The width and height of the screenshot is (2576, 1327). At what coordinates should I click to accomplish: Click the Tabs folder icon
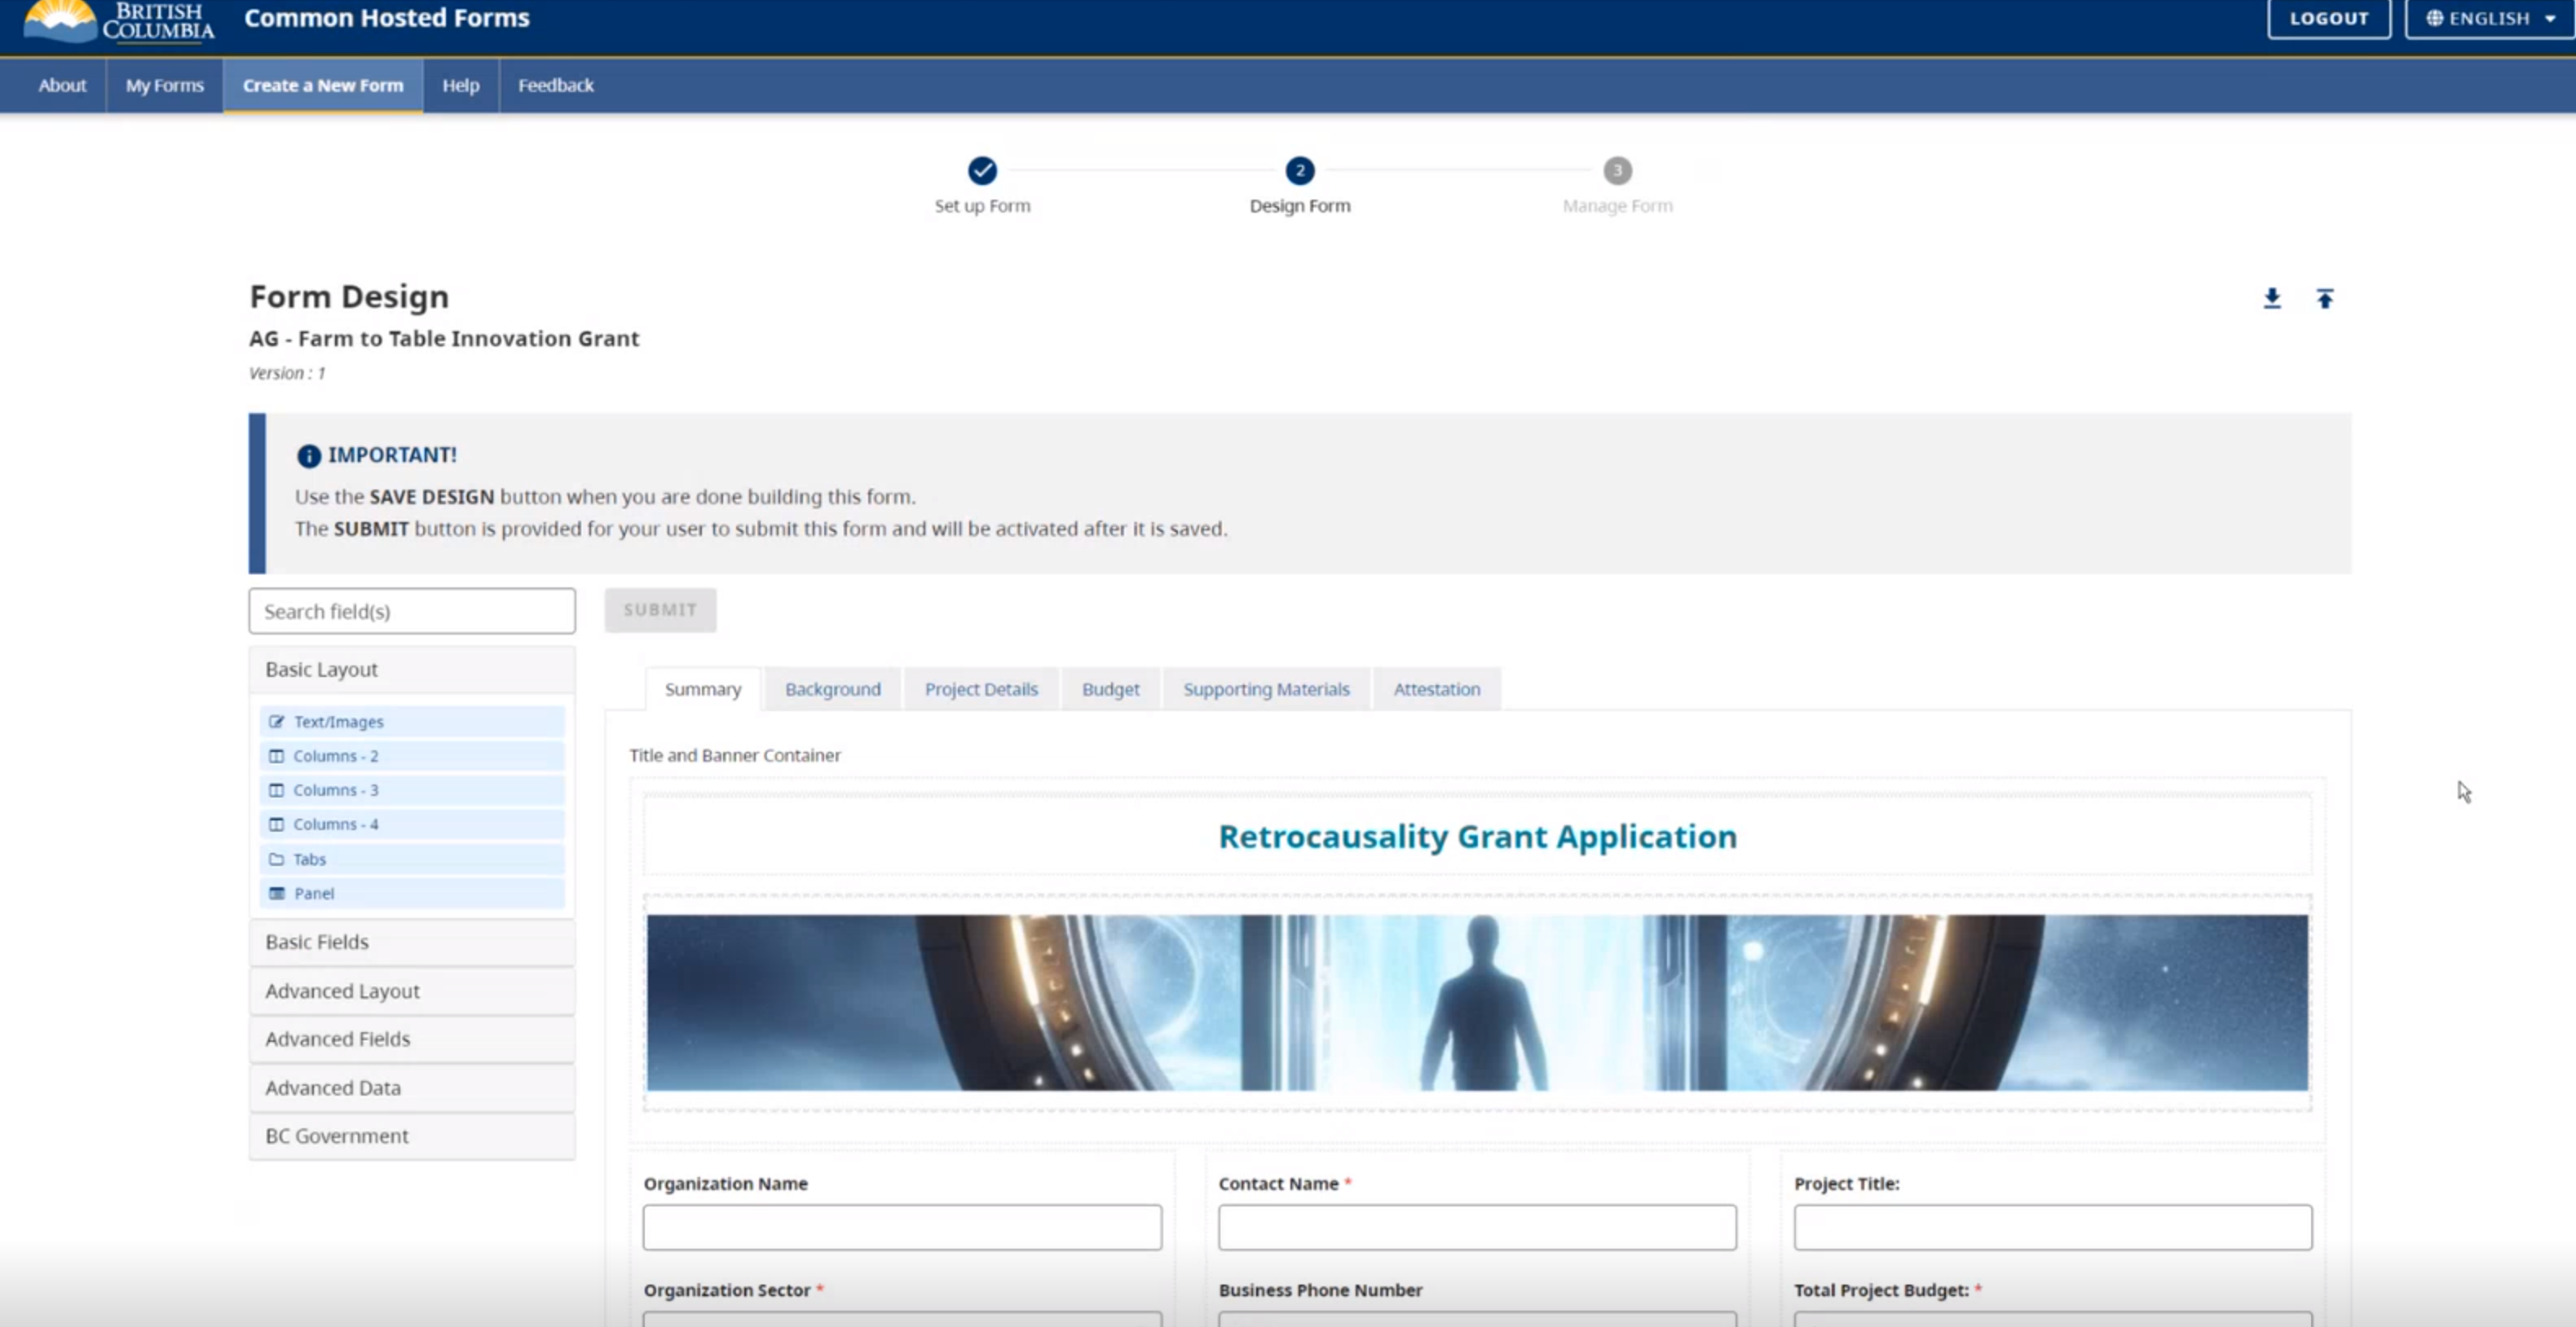pyautogui.click(x=277, y=859)
